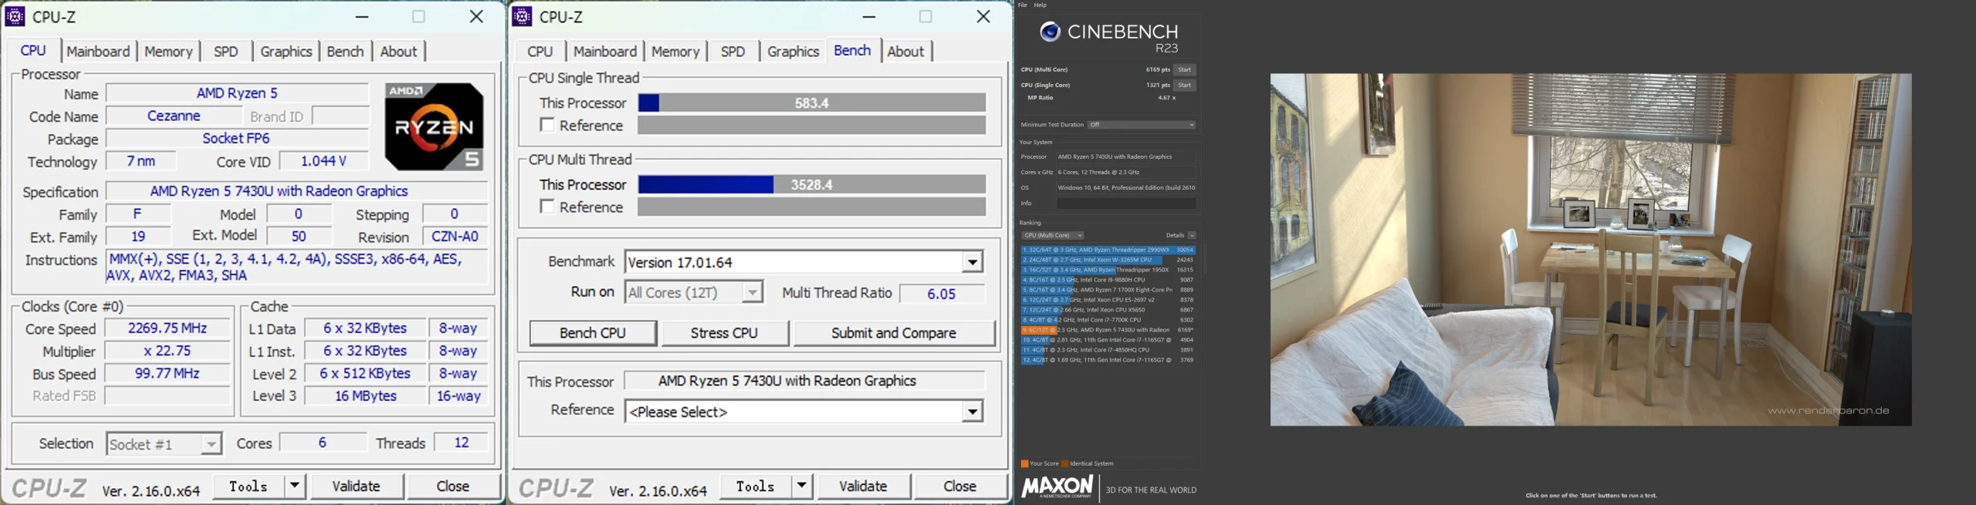Click the Close button in the CPU-tab CPU-Z window
This screenshot has height=505, width=1976.
453,486
